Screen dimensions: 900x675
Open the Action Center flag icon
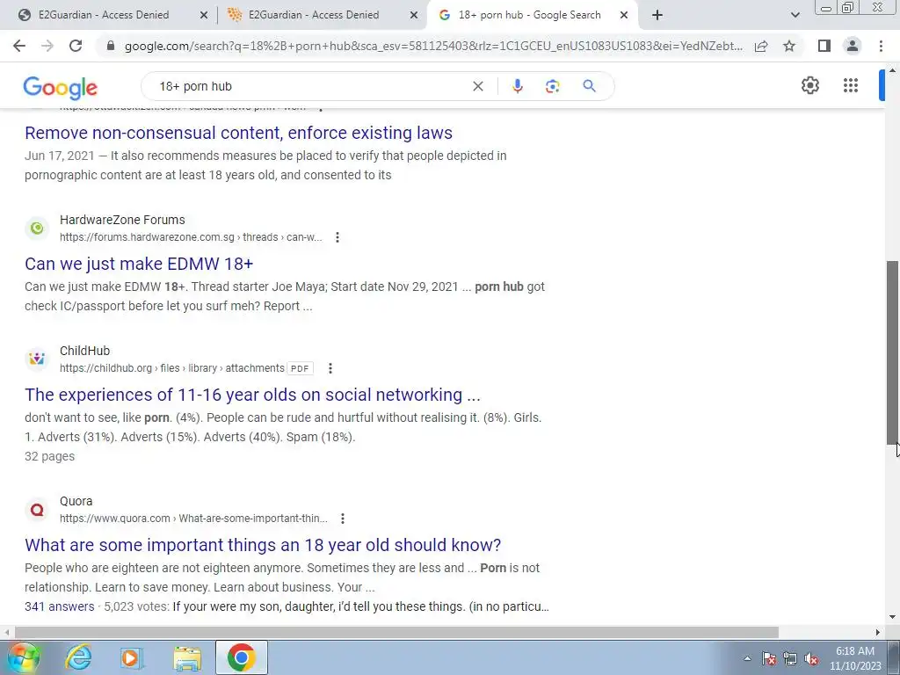[769, 658]
